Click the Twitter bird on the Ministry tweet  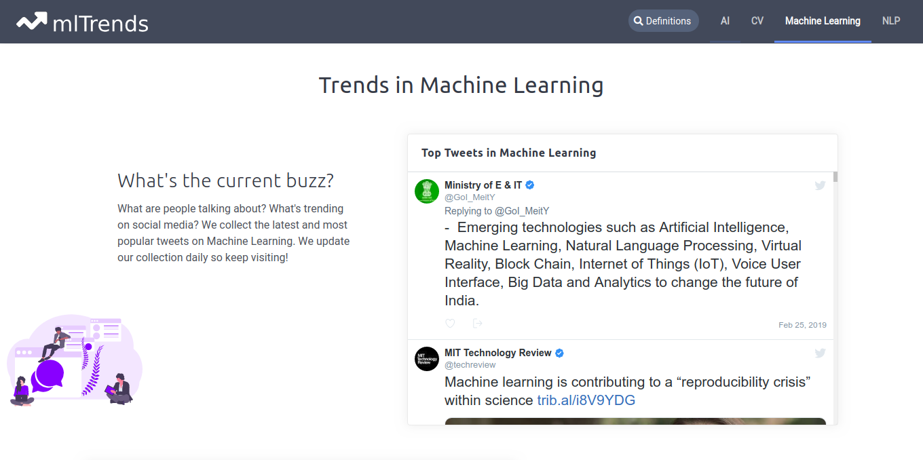click(820, 185)
